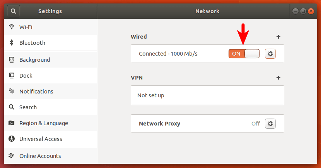Open Network Proxy gear settings
The image size is (321, 168).
270,124
